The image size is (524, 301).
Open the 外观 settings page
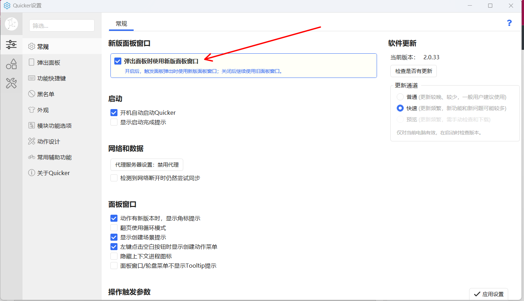[62, 110]
